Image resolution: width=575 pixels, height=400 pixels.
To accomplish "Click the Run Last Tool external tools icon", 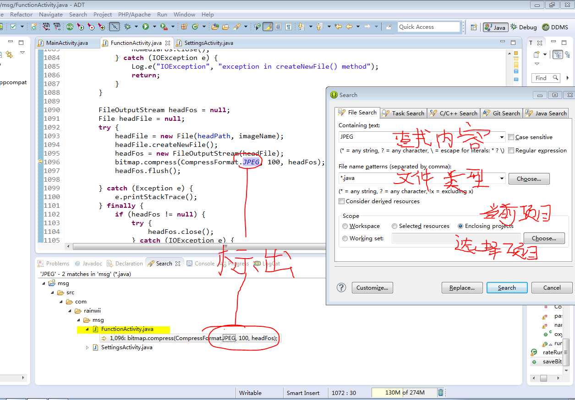I will tap(164, 27).
